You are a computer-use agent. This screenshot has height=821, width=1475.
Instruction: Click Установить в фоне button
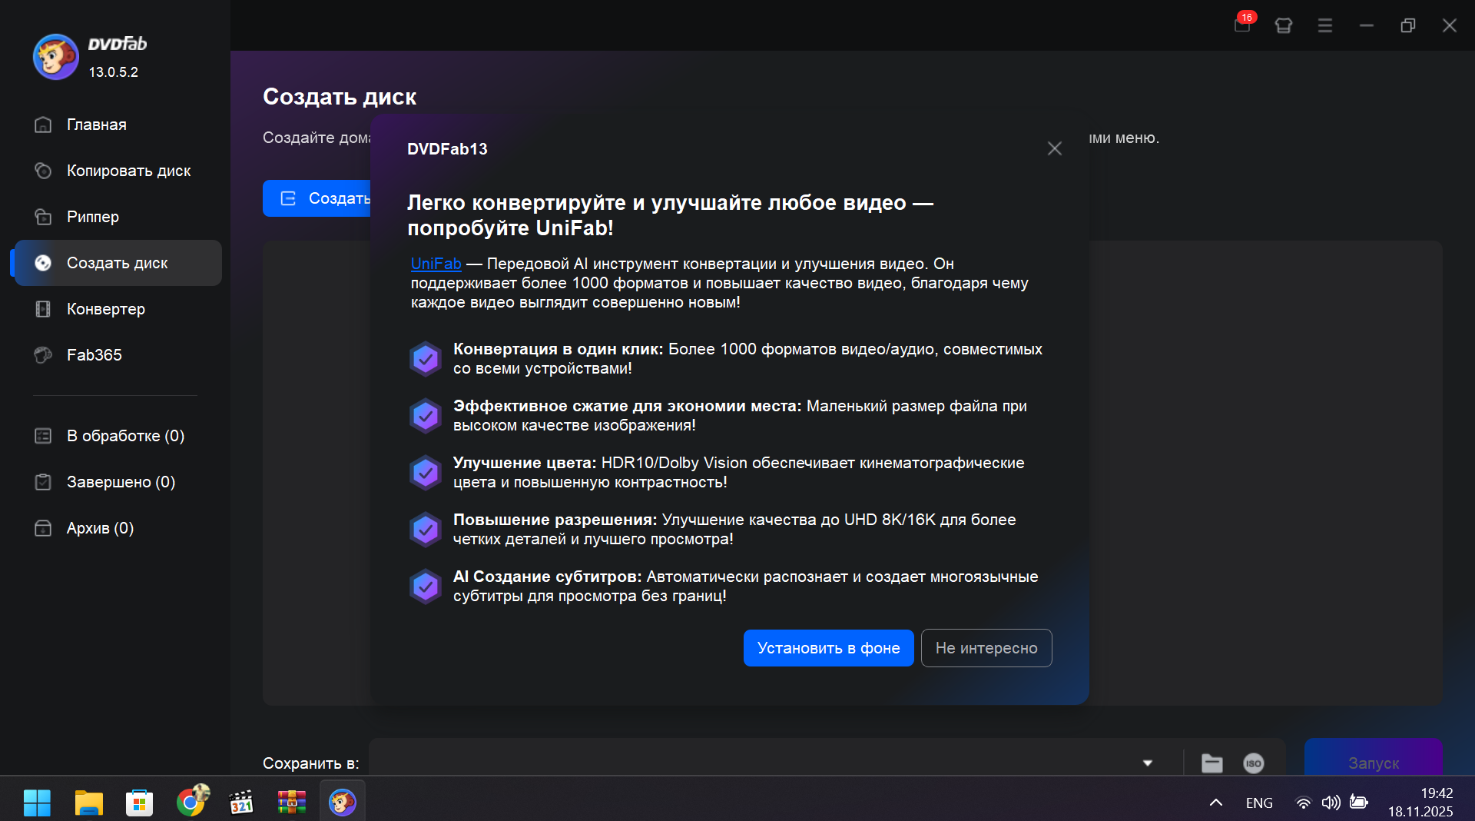828,648
